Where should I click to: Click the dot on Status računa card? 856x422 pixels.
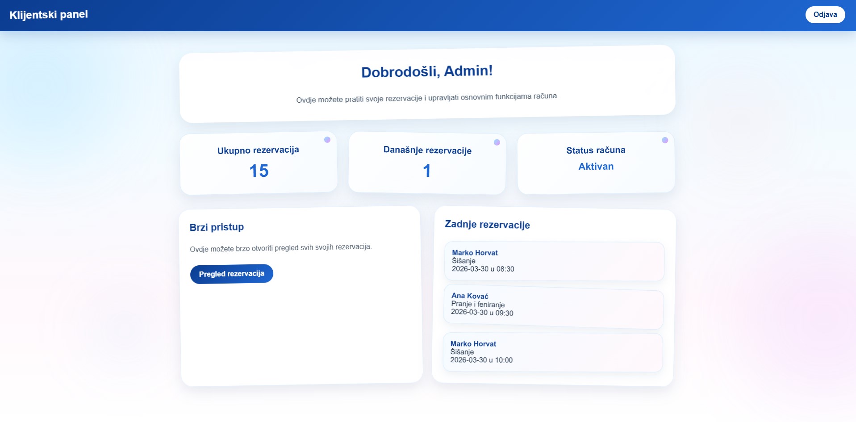point(665,140)
